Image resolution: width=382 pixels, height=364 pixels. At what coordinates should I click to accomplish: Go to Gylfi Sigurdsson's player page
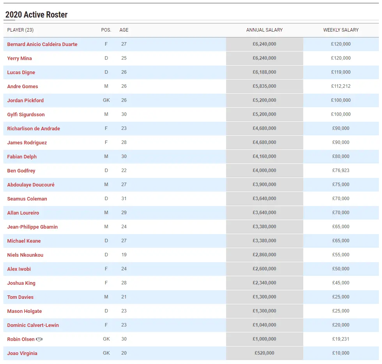pyautogui.click(x=26, y=115)
